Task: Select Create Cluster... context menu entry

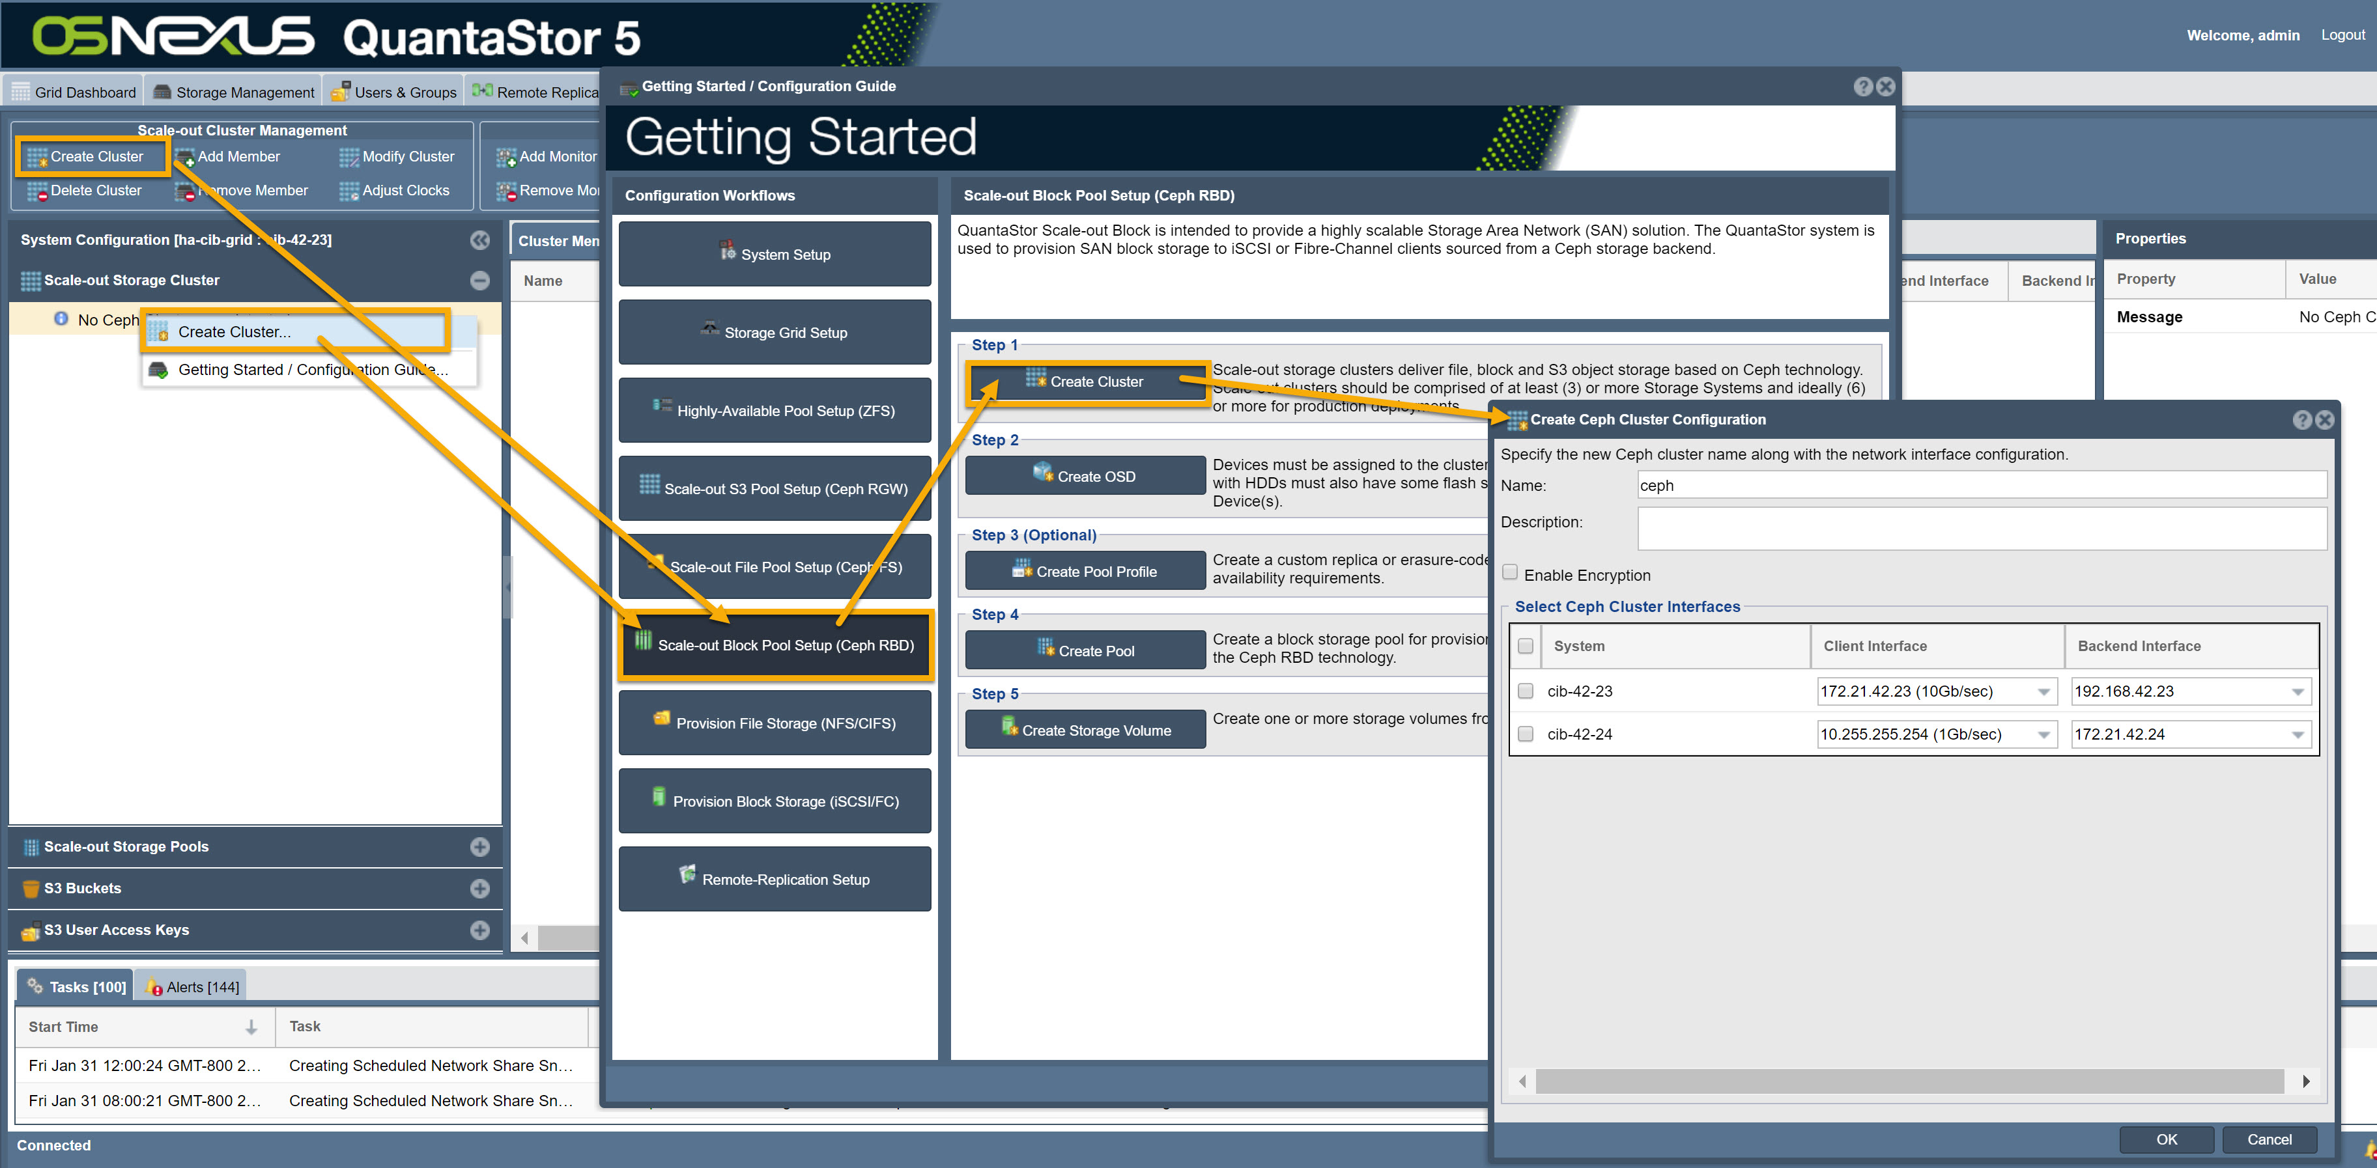Action: (x=295, y=332)
